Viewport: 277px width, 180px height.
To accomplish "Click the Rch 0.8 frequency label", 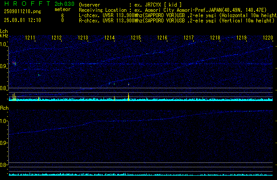I will coord(3,165).
